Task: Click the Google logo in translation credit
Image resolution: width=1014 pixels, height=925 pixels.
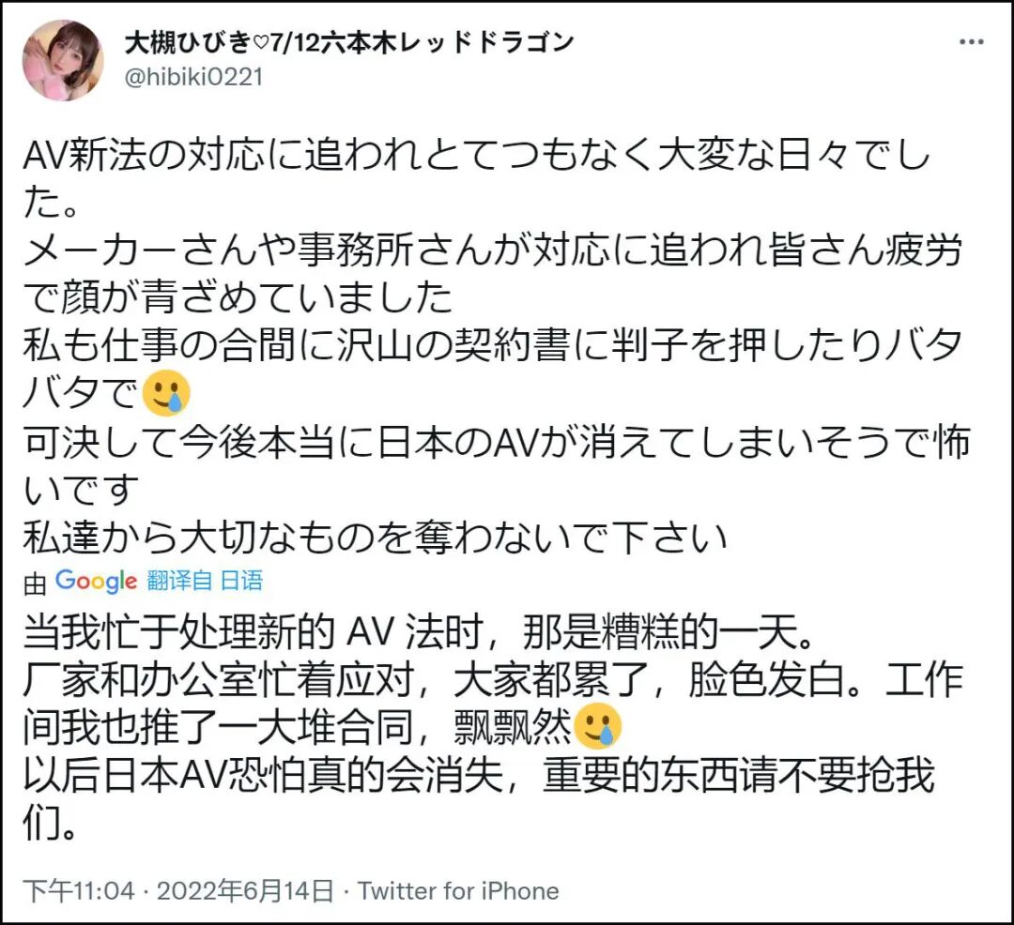Action: click(96, 582)
